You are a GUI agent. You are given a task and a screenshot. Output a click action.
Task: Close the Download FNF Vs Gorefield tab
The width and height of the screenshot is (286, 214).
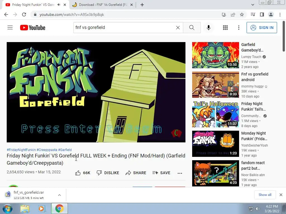pyautogui.click(x=132, y=5)
